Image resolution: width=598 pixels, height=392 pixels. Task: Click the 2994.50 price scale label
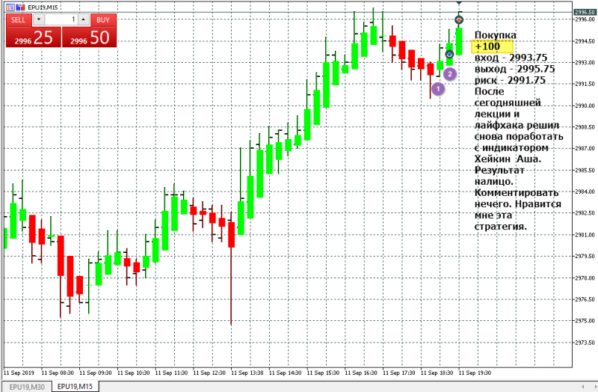click(x=585, y=41)
